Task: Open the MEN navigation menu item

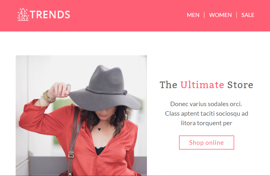Action: [x=193, y=15]
